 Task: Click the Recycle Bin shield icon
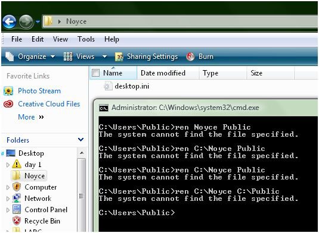click(x=17, y=221)
